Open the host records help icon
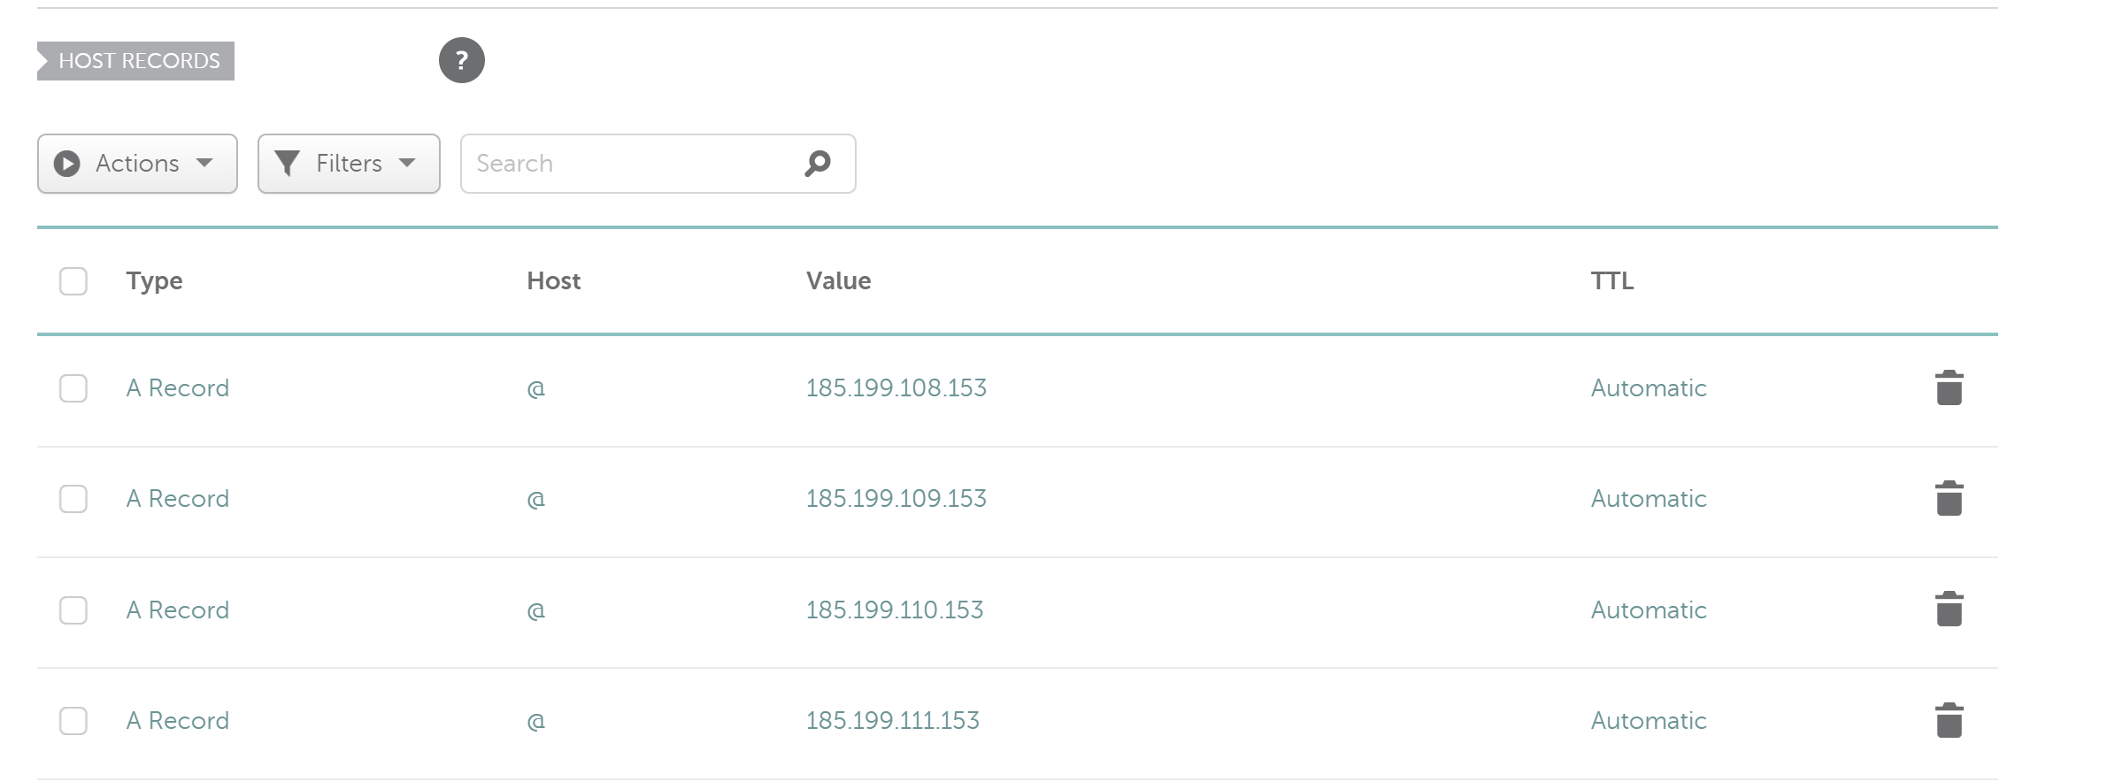2115x782 pixels. click(462, 60)
